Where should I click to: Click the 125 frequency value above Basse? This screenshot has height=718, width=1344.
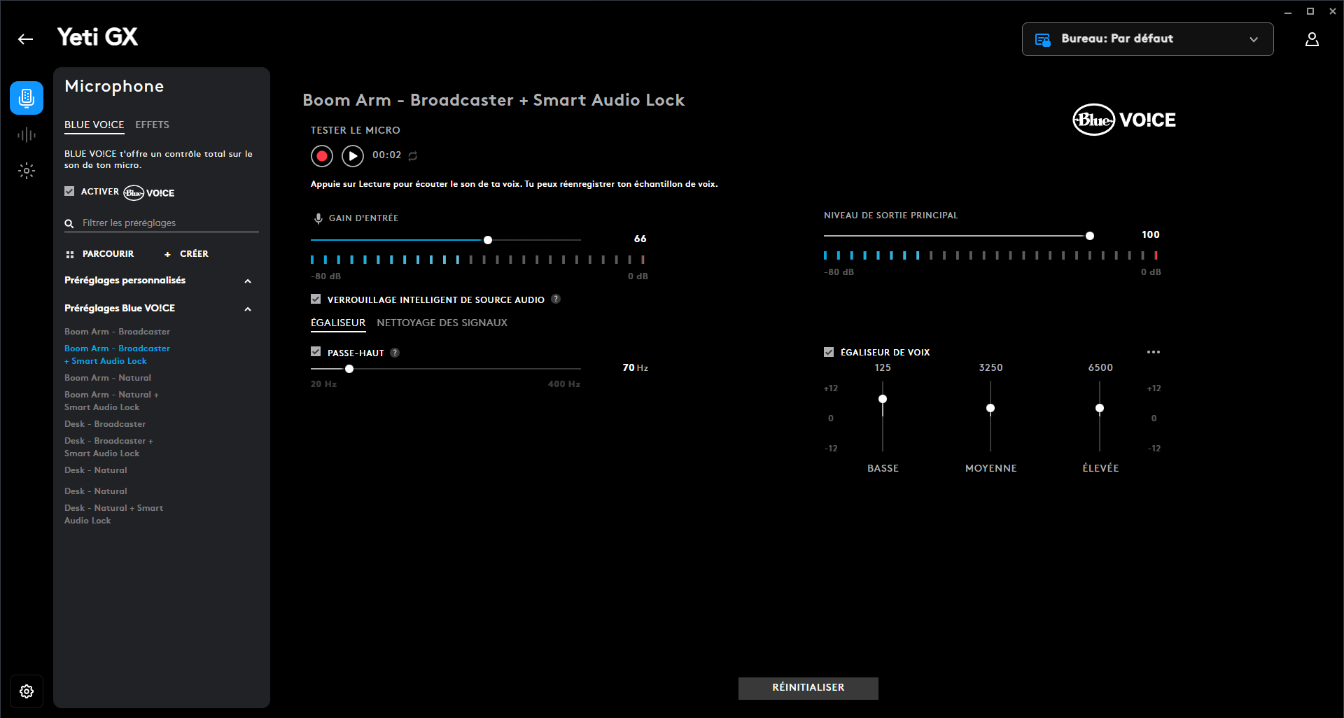[x=883, y=367]
